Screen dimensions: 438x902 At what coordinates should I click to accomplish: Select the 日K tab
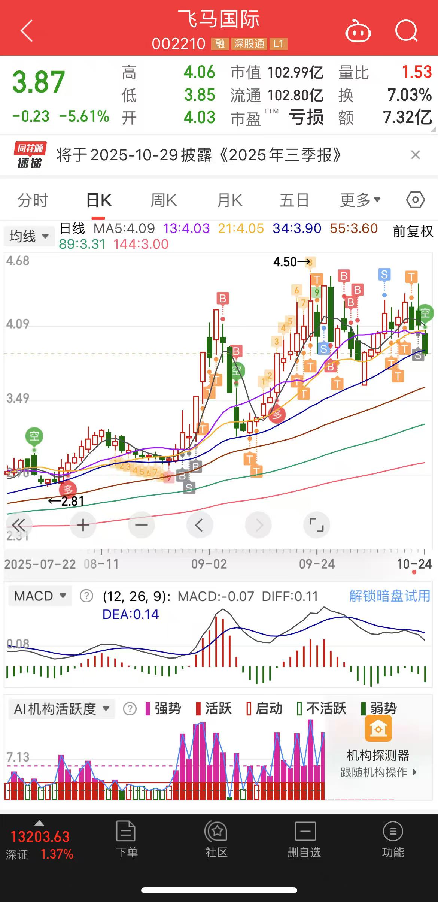(98, 200)
